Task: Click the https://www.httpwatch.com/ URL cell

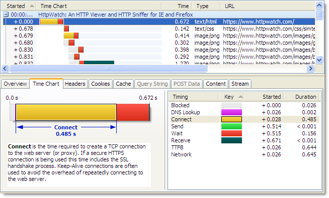Action: tap(259, 22)
